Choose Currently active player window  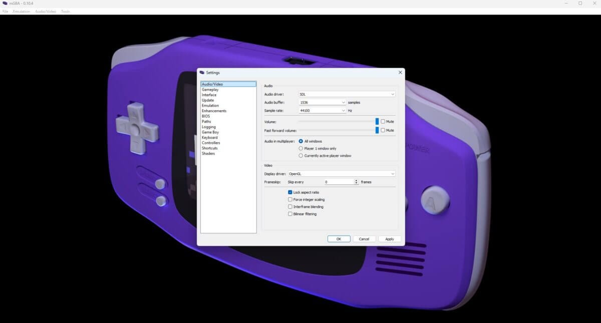pos(300,156)
